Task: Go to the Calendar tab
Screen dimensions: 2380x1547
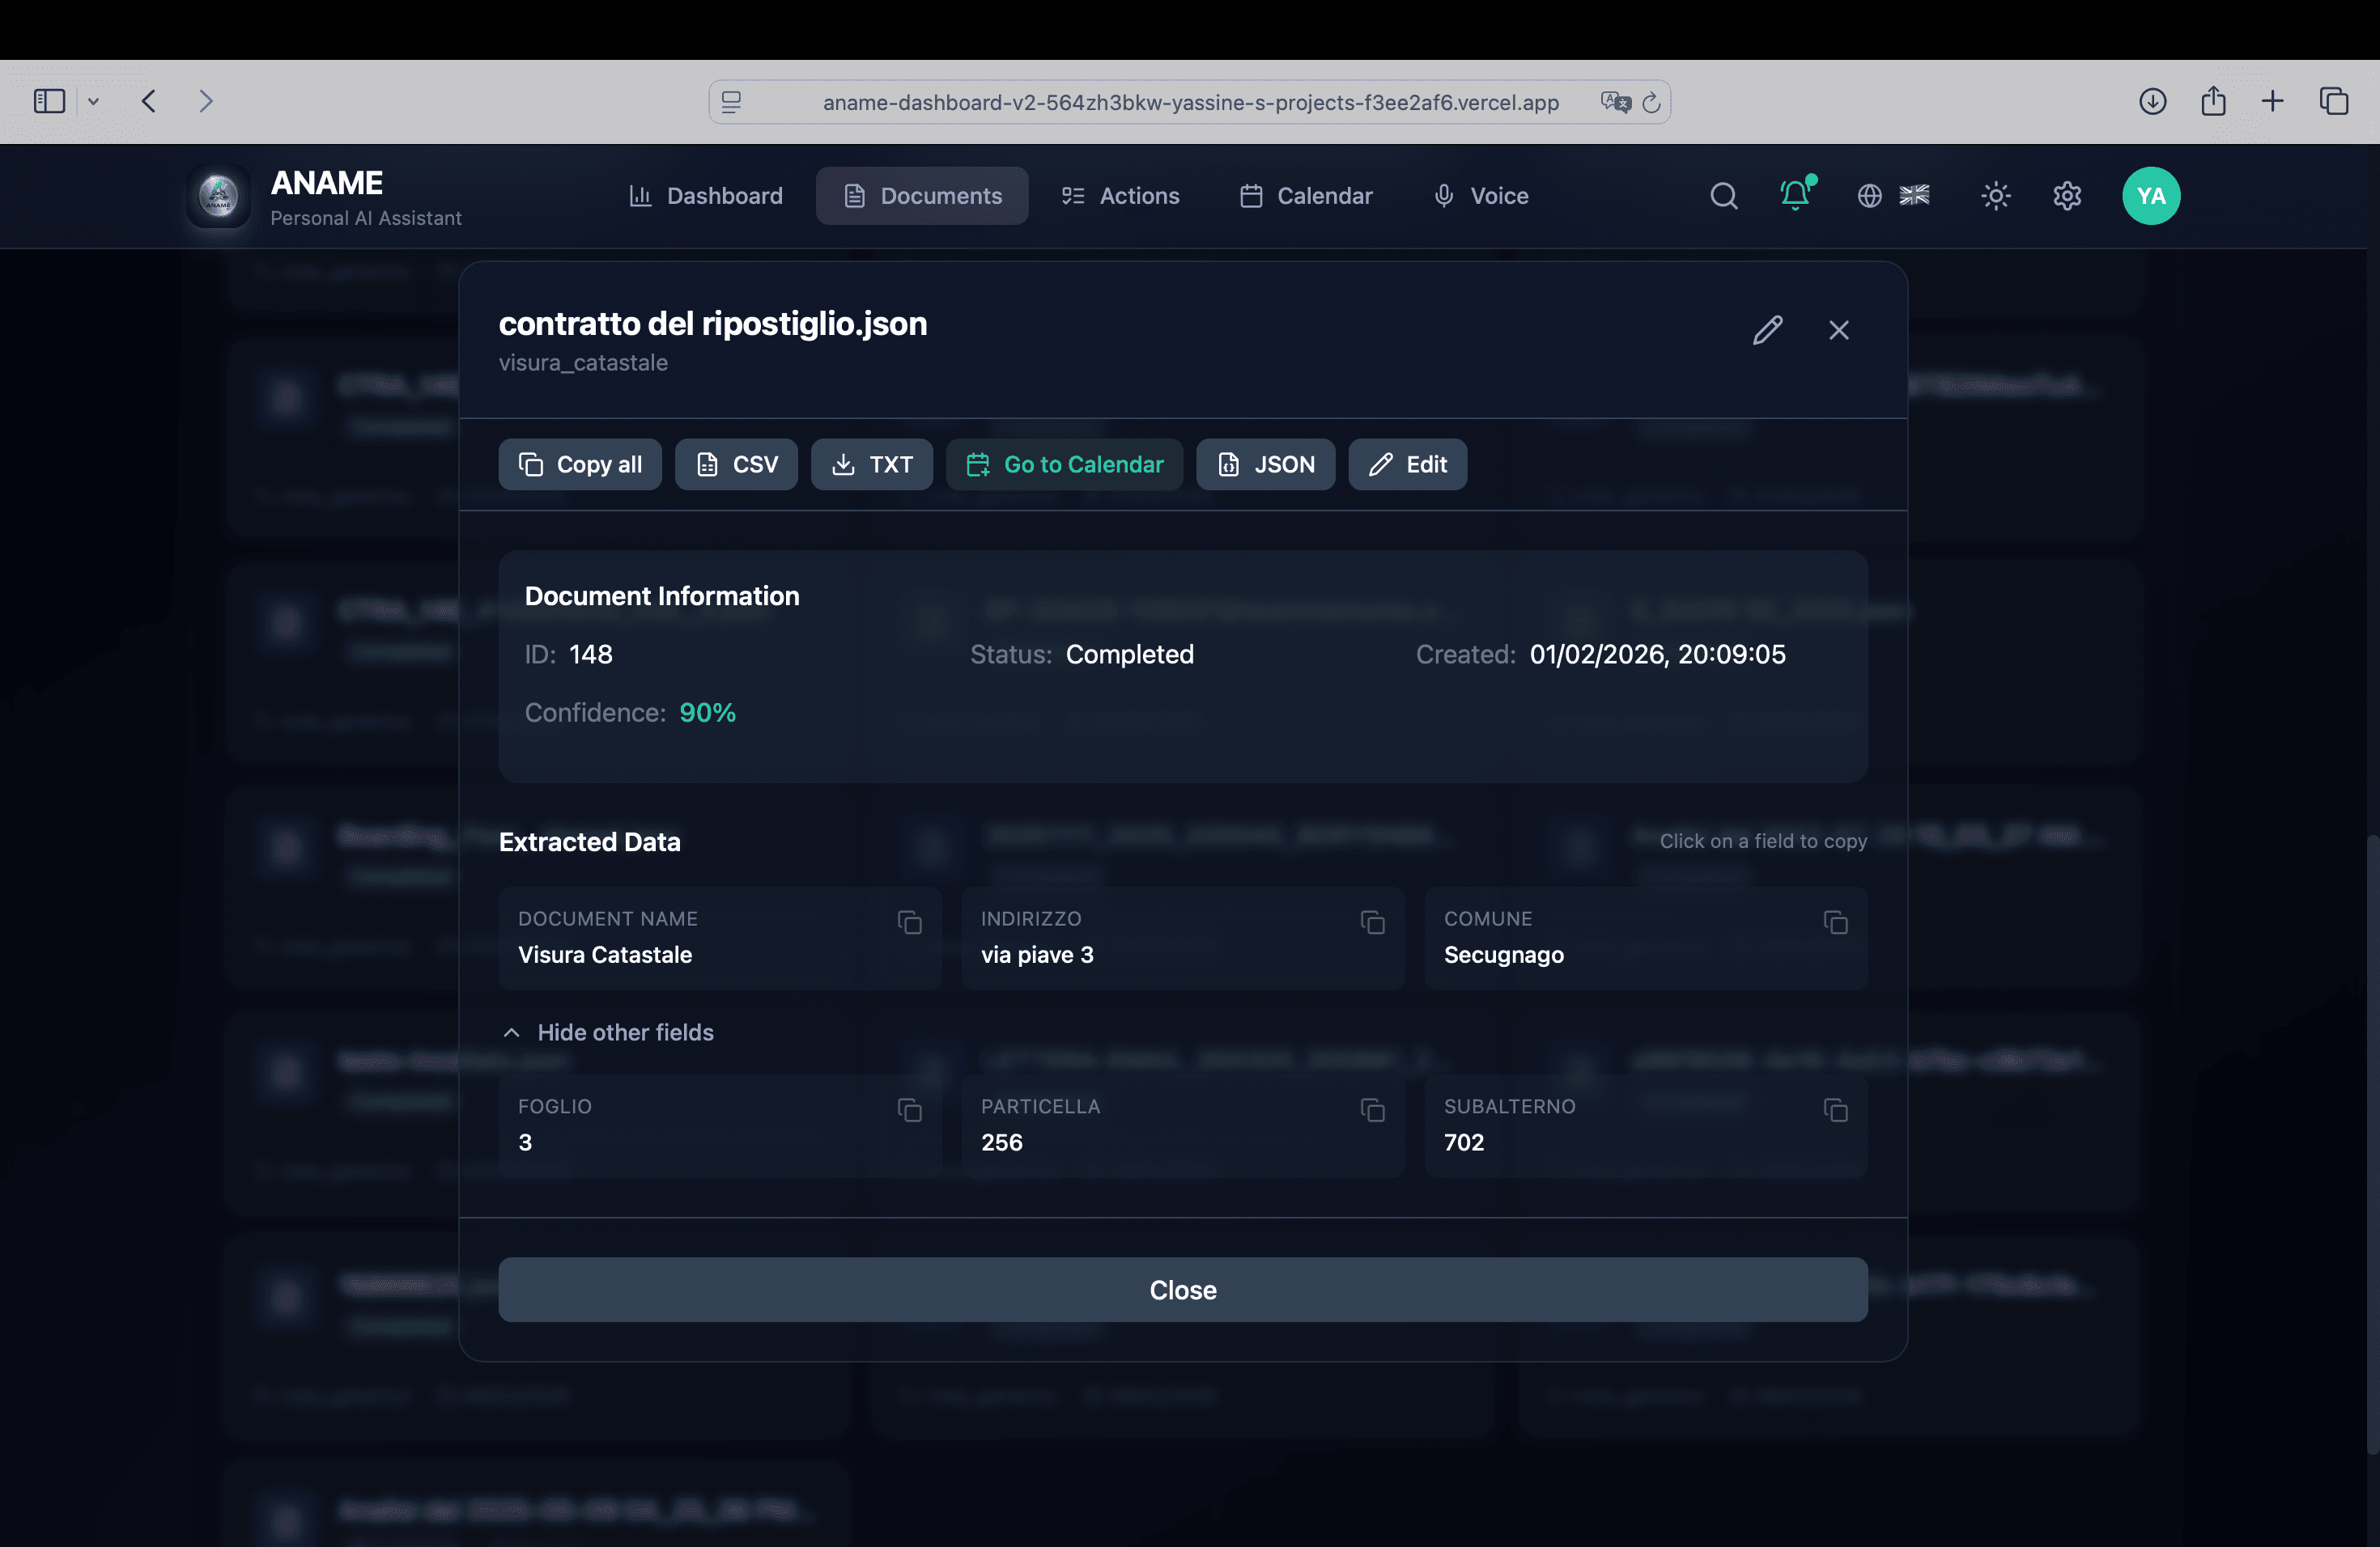Action: click(x=1306, y=196)
